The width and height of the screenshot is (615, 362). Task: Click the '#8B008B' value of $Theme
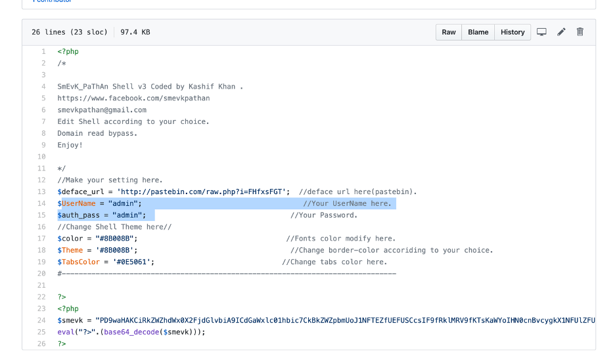coord(114,250)
